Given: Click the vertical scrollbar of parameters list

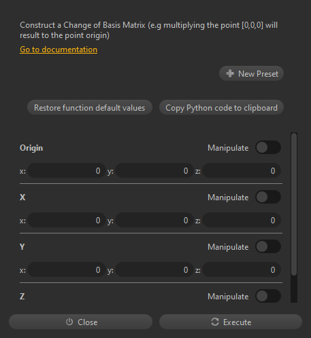Looking at the screenshot, I should [294, 204].
